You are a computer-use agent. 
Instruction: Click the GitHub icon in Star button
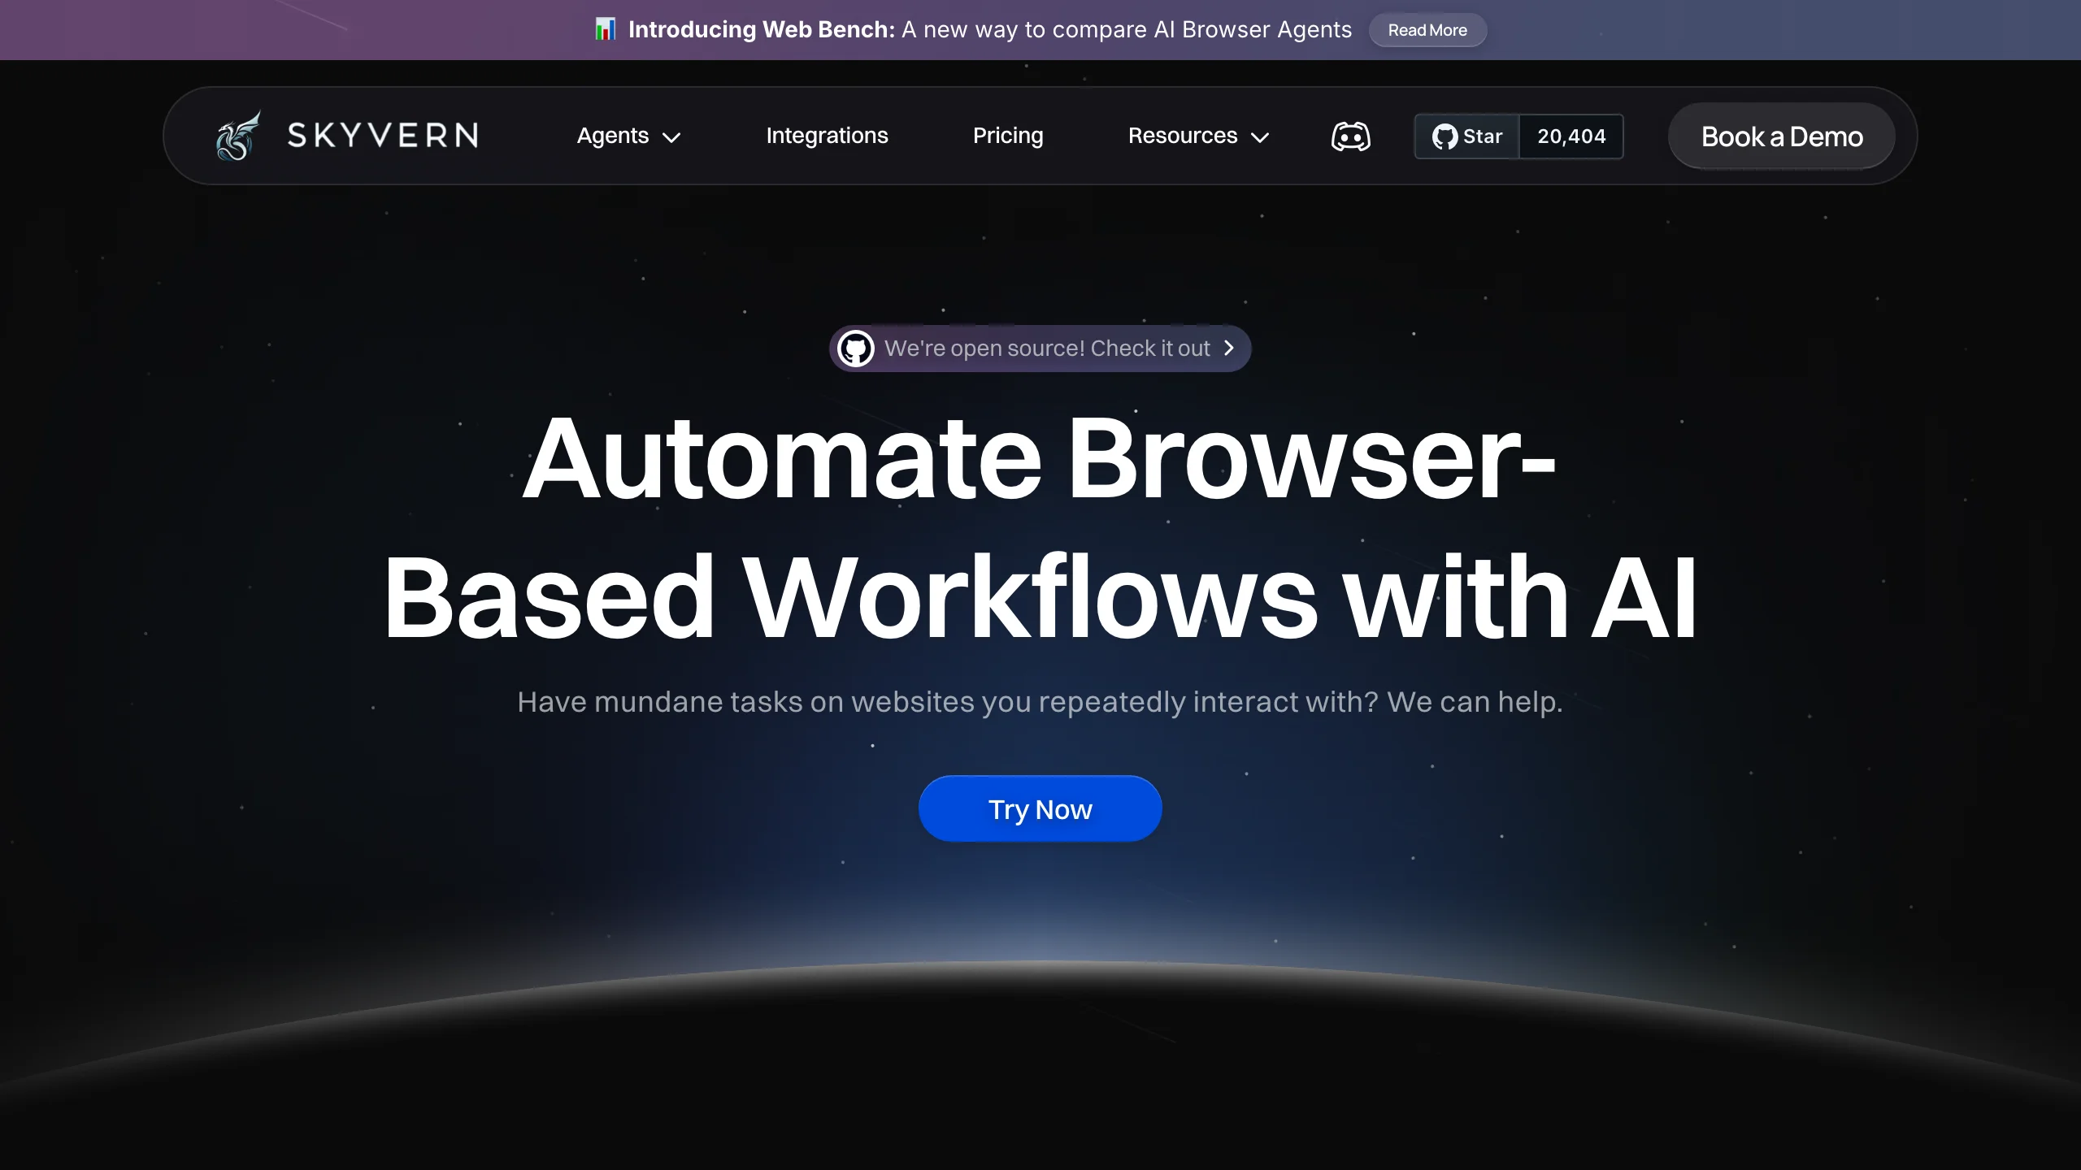coord(1445,136)
